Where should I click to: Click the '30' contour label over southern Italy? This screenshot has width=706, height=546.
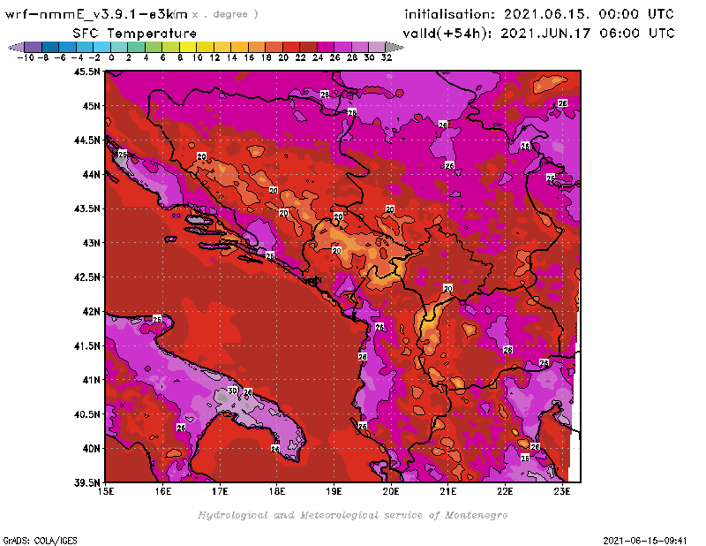232,391
